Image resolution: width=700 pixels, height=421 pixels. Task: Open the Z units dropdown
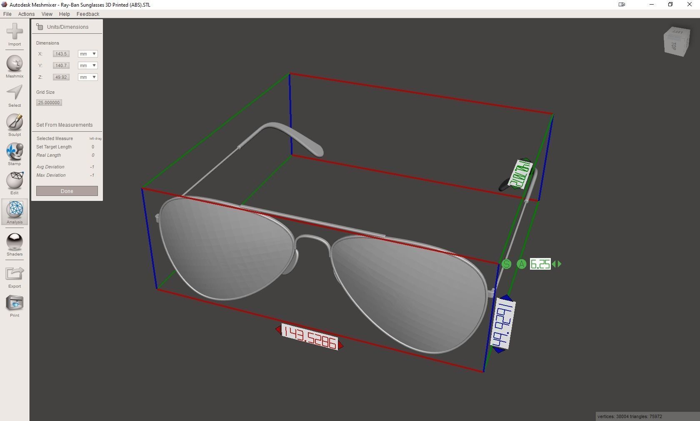click(87, 77)
